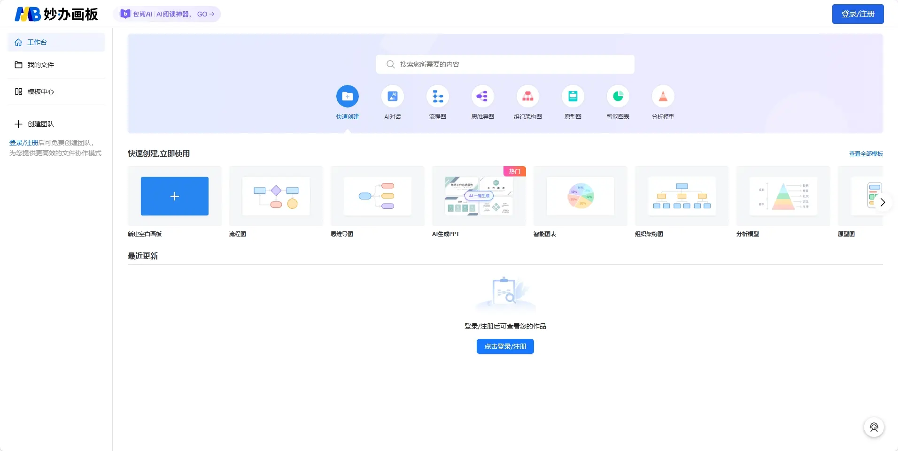Select the 原型图 prototype category icon

(573, 96)
